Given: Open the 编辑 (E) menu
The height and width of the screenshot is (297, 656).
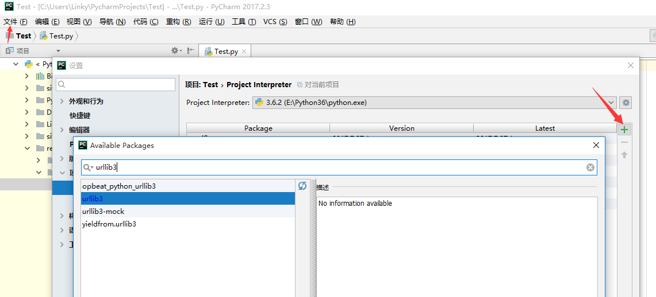Looking at the screenshot, I should (47, 22).
